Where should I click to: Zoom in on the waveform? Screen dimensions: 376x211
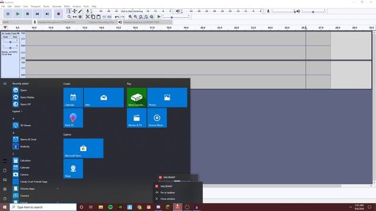point(130,17)
